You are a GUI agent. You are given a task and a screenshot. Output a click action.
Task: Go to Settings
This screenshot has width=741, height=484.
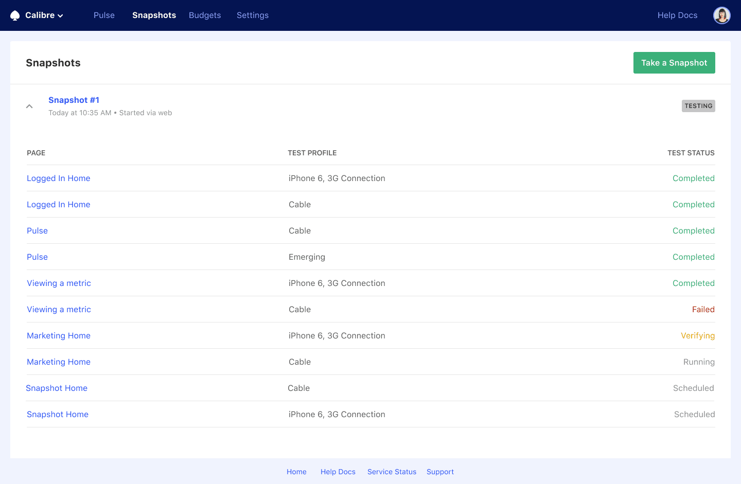253,15
